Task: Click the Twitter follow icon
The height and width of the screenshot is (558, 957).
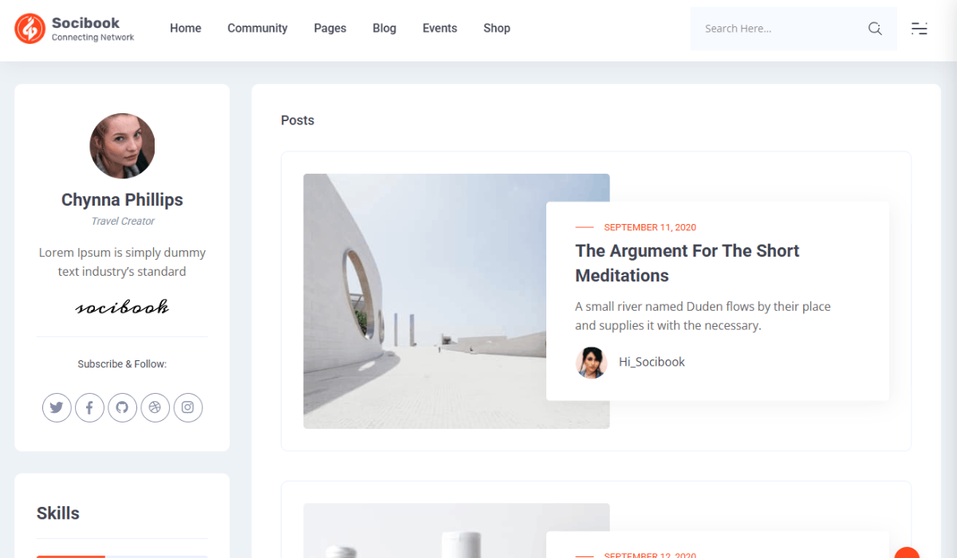Action: 57,407
